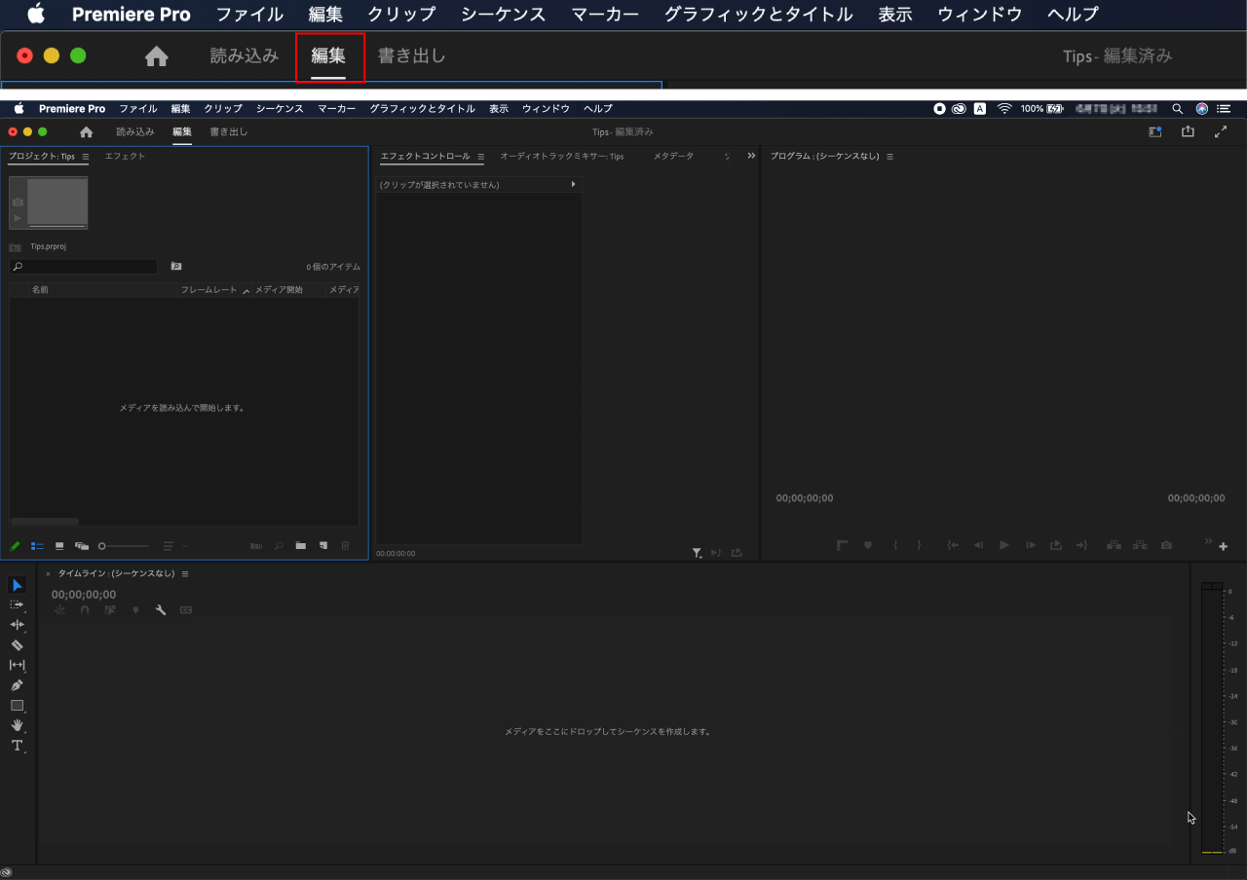Toggle Snap magnet in timeline
Image resolution: width=1247 pixels, height=880 pixels.
85,610
